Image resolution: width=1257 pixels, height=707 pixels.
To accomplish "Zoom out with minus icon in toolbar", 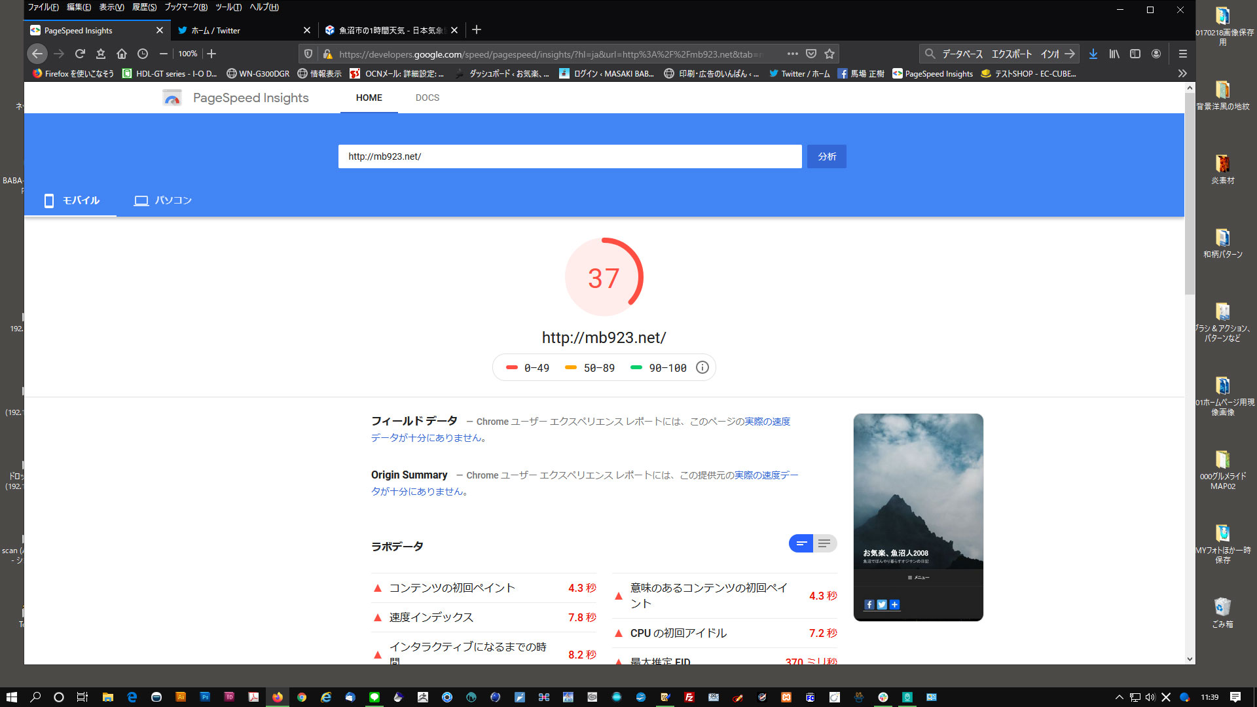I will pos(164,54).
